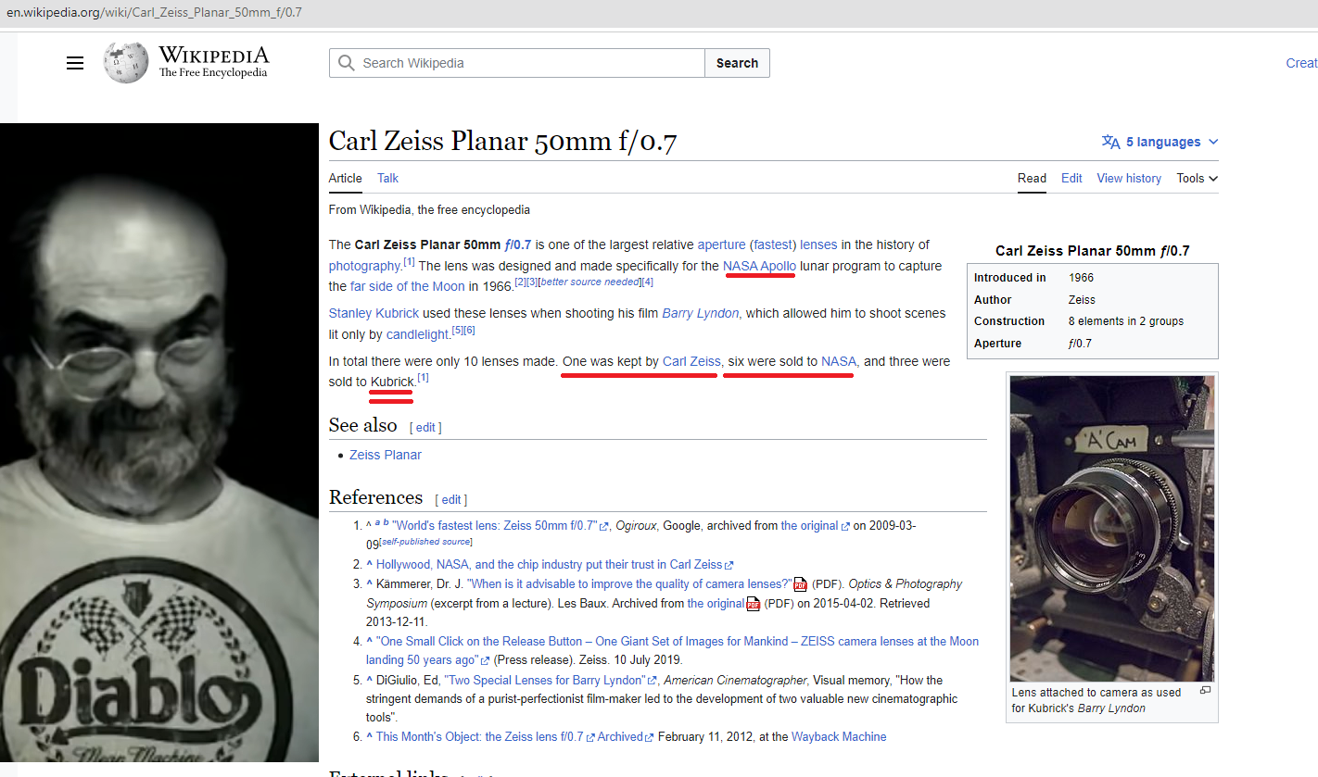Open the 'fastest' link
This screenshot has width=1318, height=777.
774,244
